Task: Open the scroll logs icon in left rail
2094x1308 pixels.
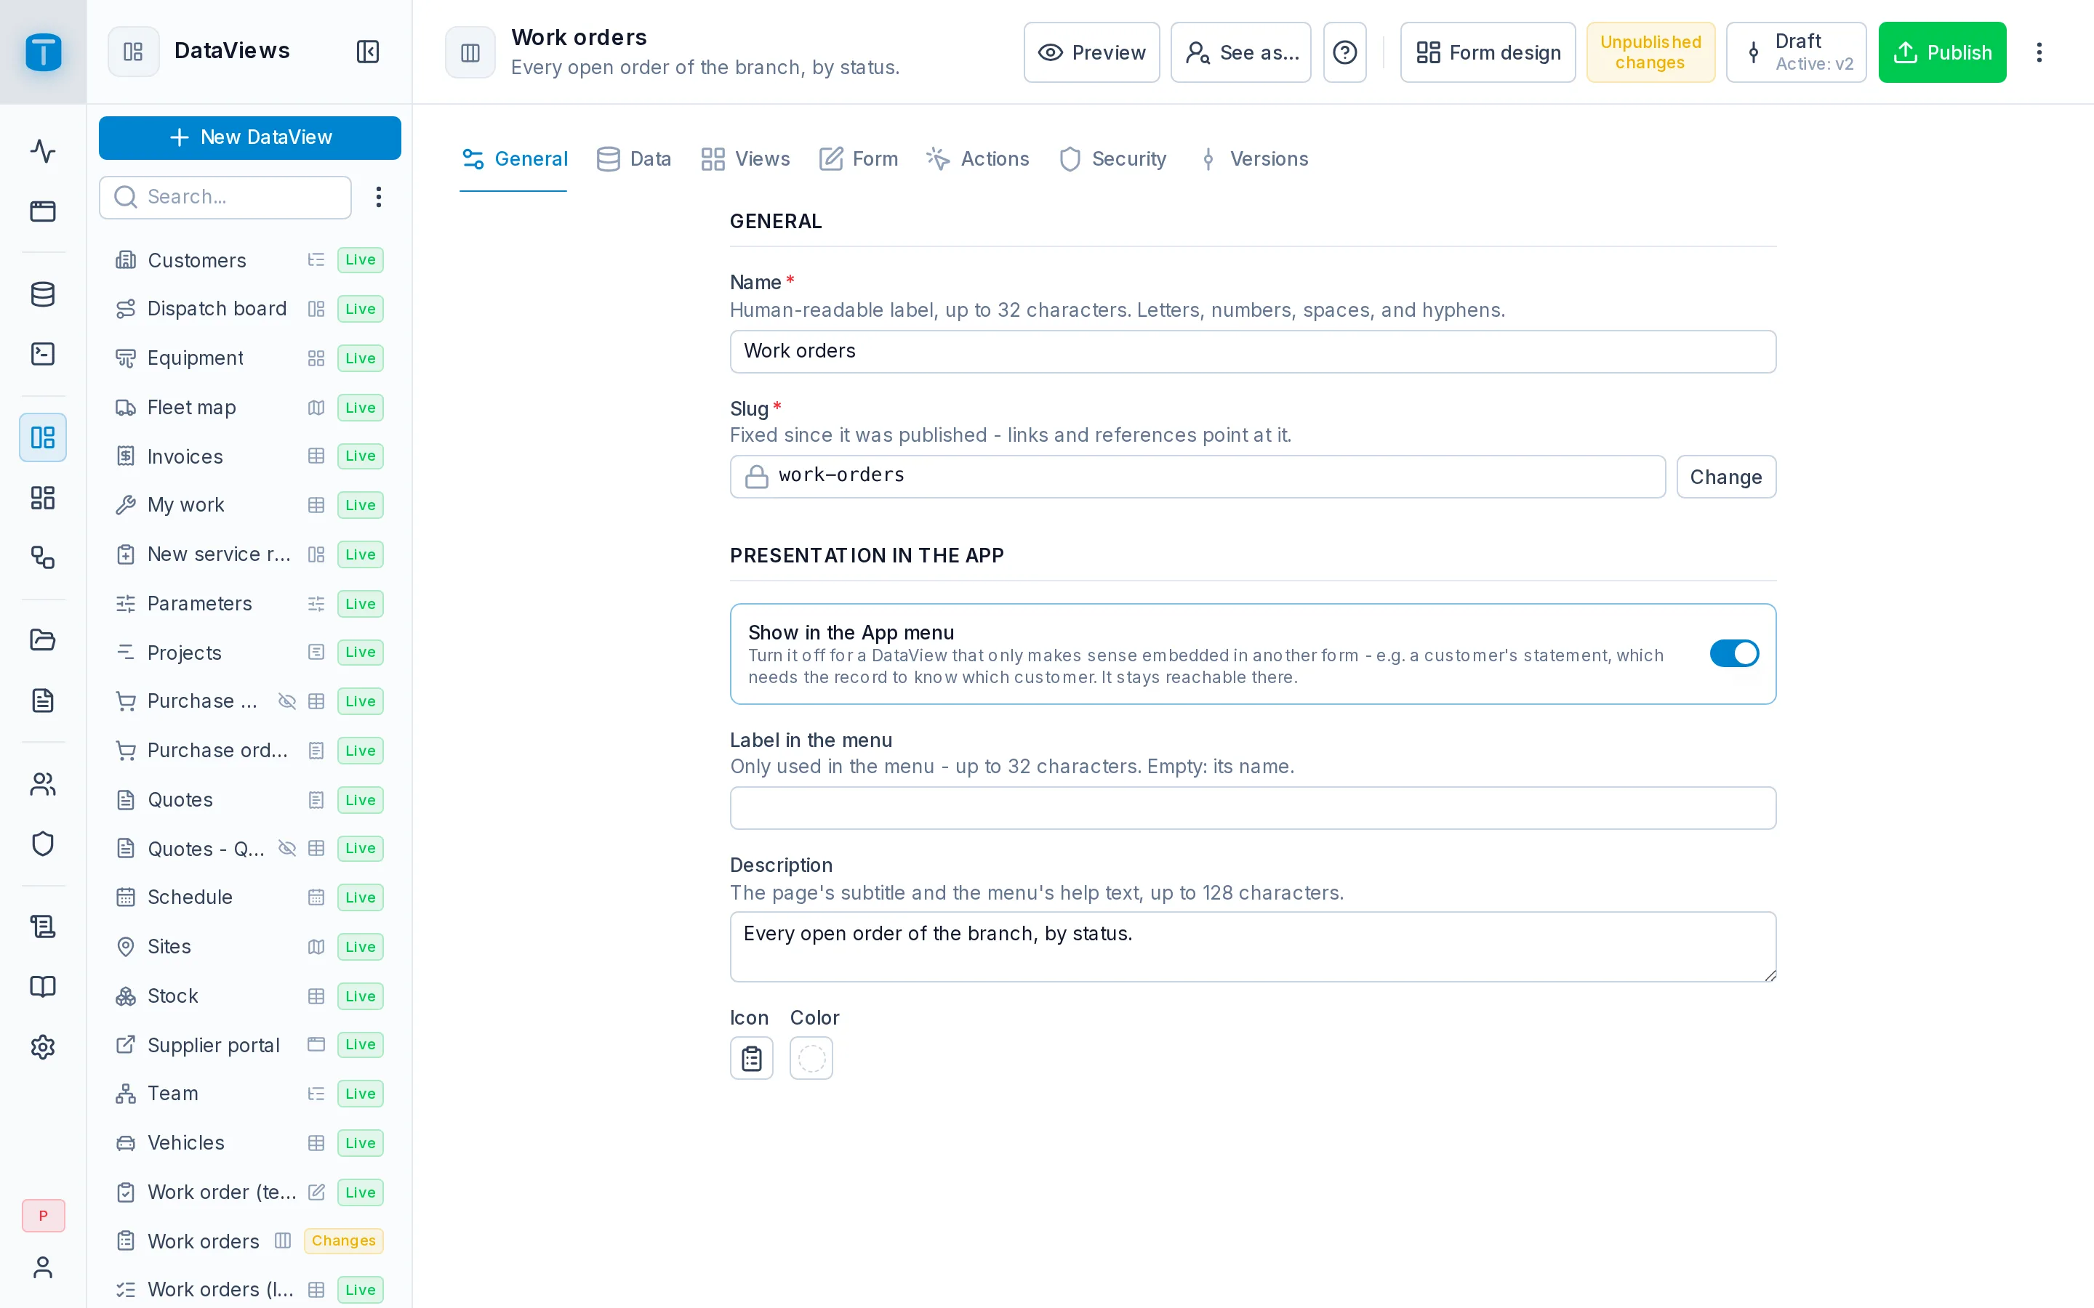Action: 42,926
